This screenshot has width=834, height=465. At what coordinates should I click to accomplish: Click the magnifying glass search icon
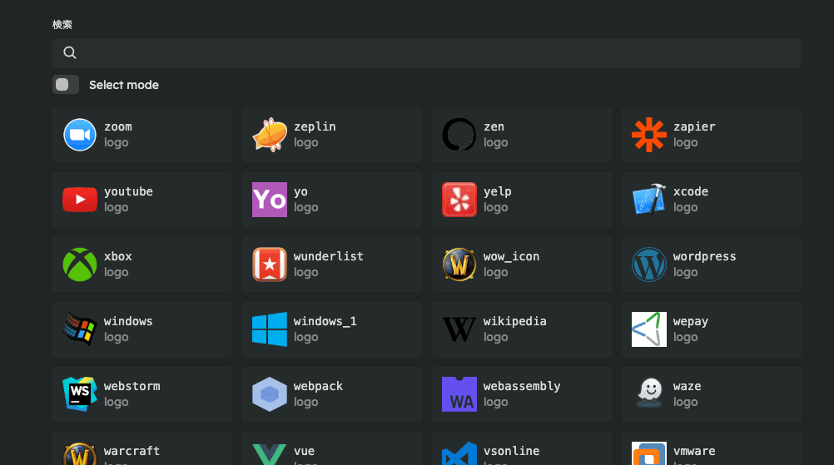point(70,52)
